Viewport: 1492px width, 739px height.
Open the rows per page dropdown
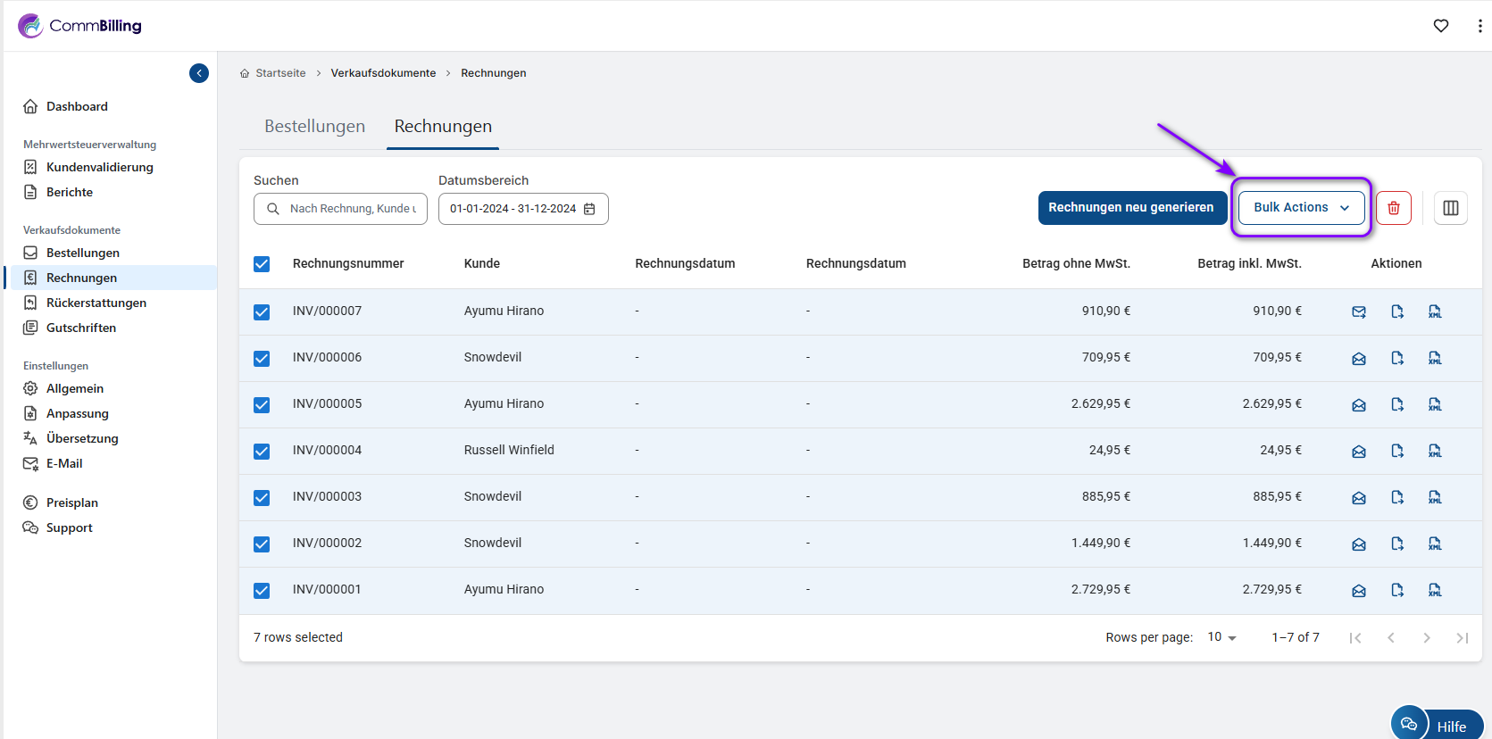(1221, 637)
